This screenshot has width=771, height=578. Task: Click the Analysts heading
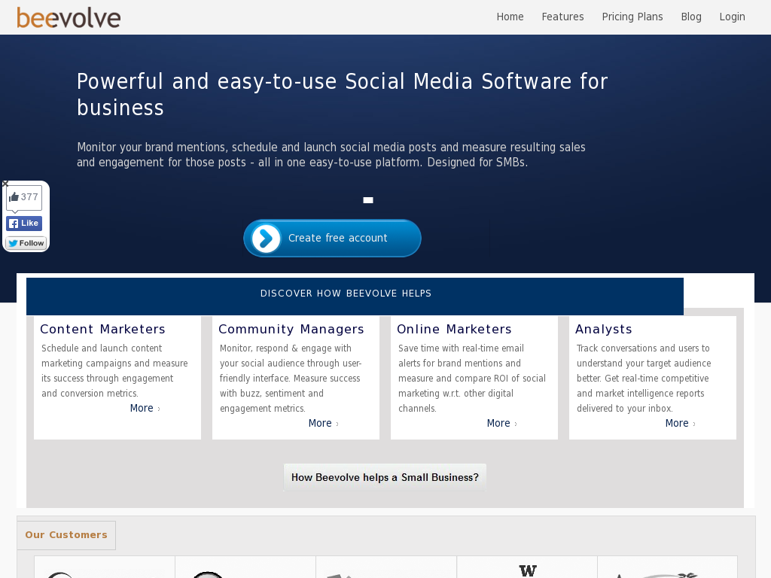(604, 330)
